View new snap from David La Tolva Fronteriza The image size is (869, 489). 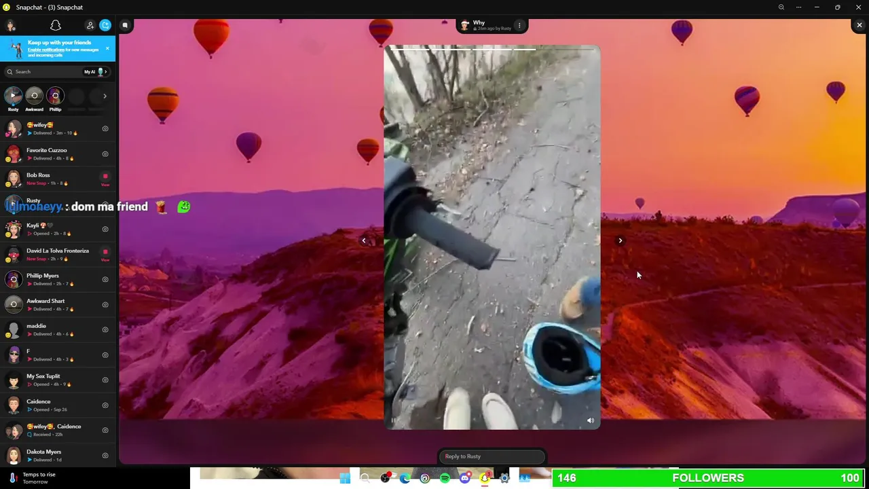click(x=105, y=255)
